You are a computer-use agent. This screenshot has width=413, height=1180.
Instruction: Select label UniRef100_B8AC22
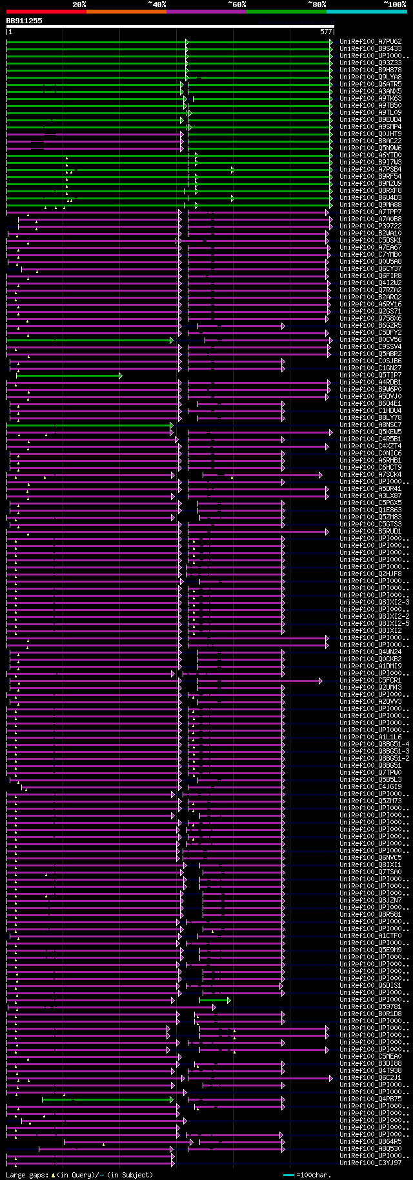click(x=370, y=141)
